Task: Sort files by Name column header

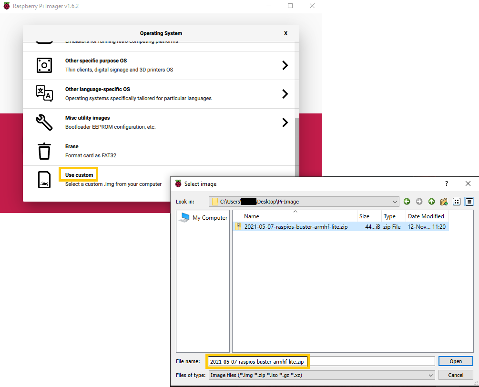Action: coord(295,216)
